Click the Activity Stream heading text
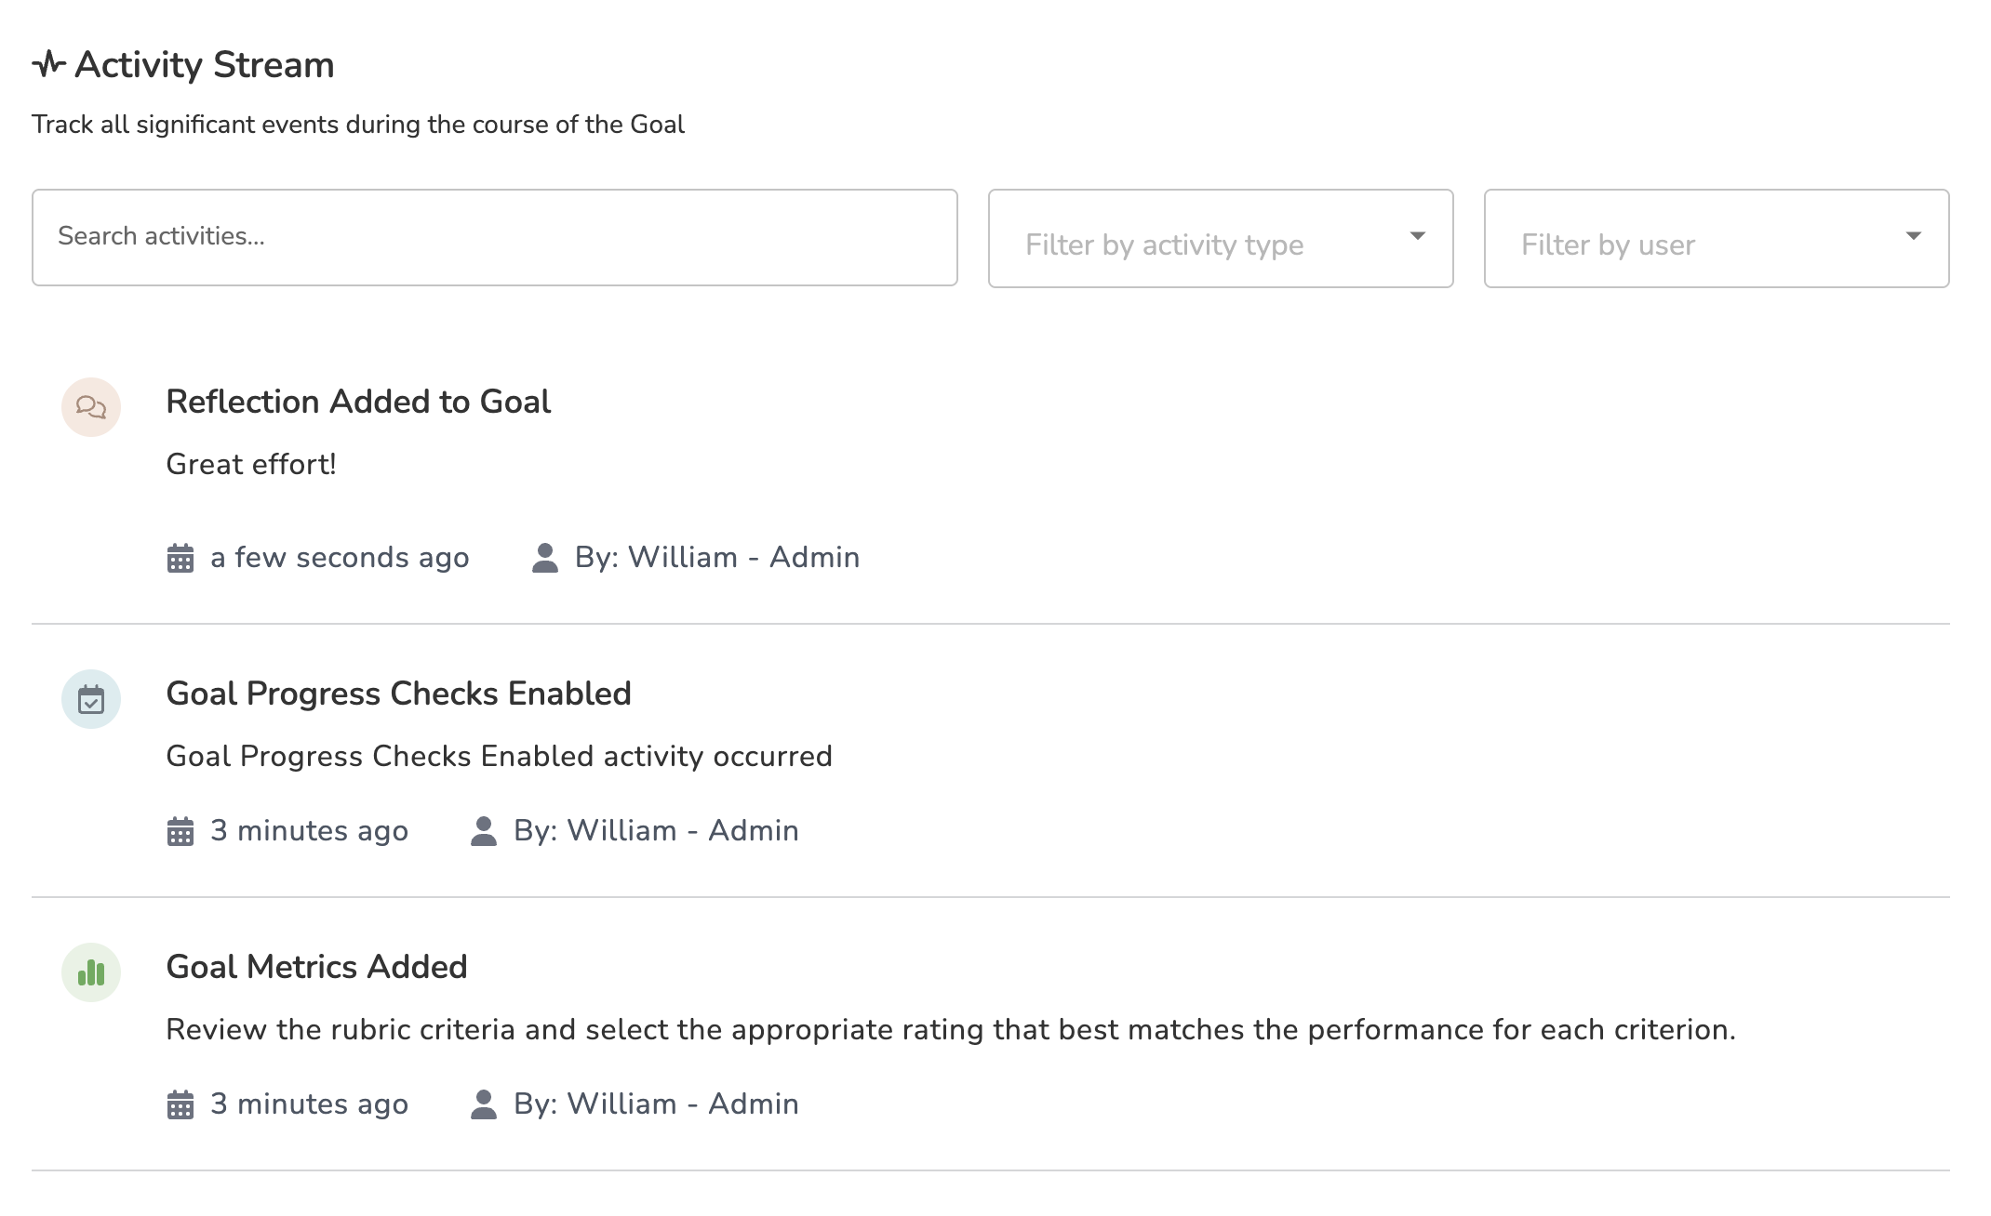The image size is (1991, 1216). (x=204, y=65)
